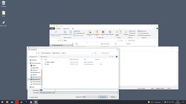Click the red Удалить icon

pyautogui.click(x=103, y=32)
